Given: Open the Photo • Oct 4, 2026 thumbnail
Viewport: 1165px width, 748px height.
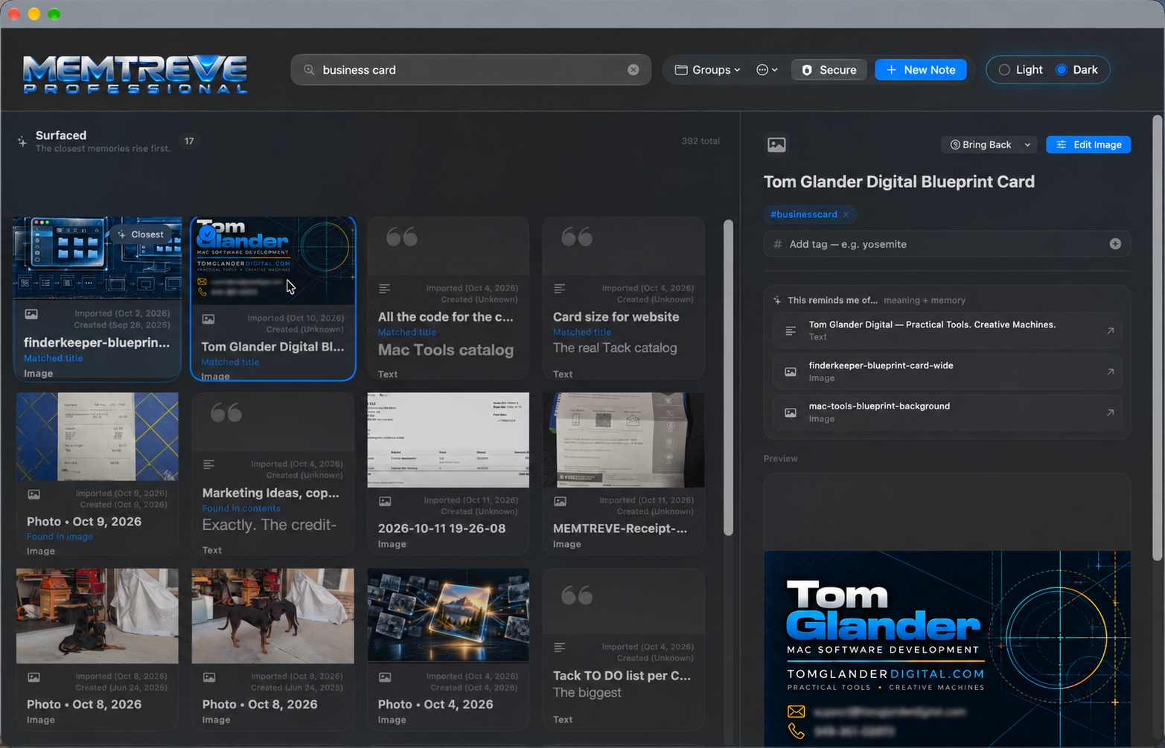Looking at the screenshot, I should pyautogui.click(x=448, y=616).
